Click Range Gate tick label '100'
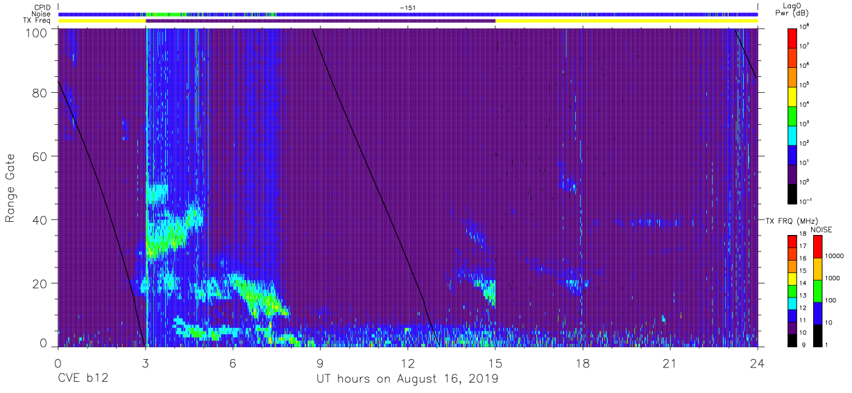 [36, 33]
